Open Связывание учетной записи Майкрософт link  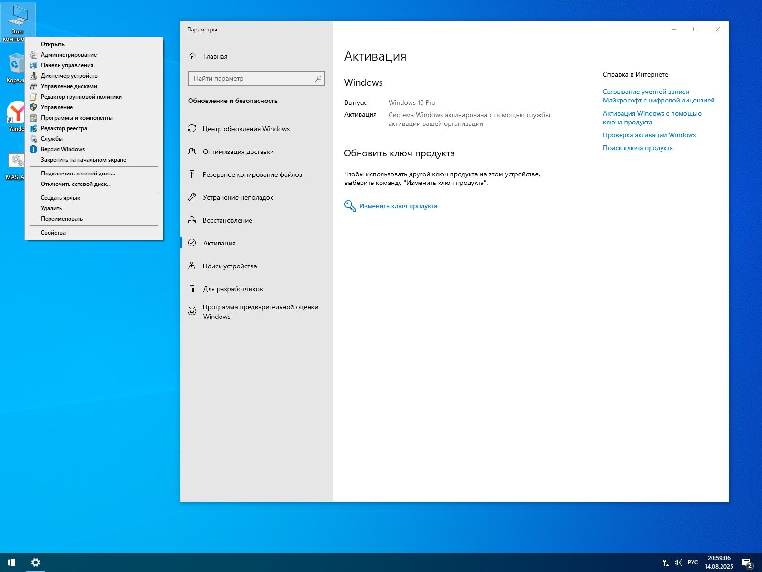(659, 96)
